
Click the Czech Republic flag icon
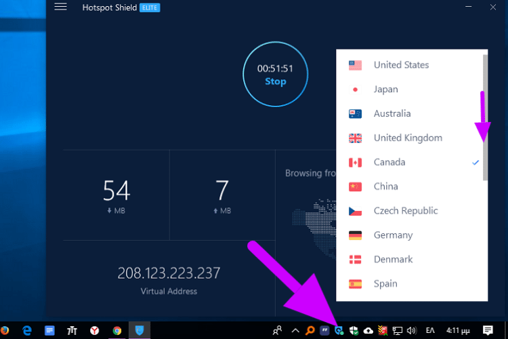point(355,211)
